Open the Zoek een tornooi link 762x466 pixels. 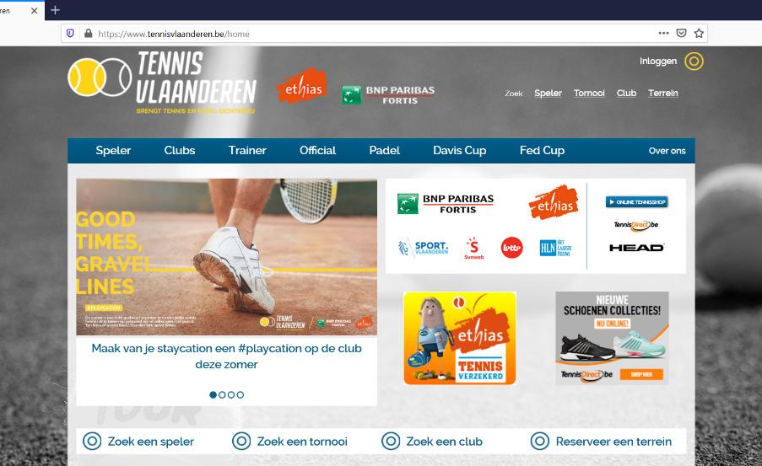tap(302, 442)
